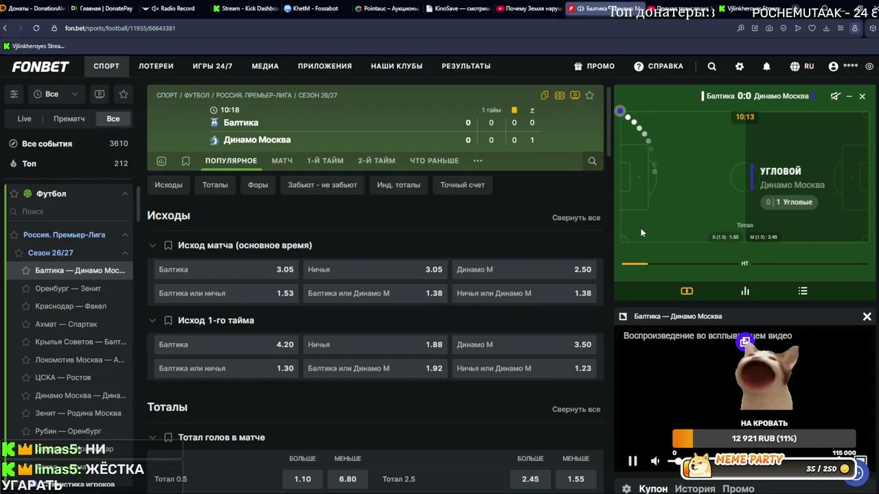Go back with the browser back arrow

pyautogui.click(x=5, y=28)
